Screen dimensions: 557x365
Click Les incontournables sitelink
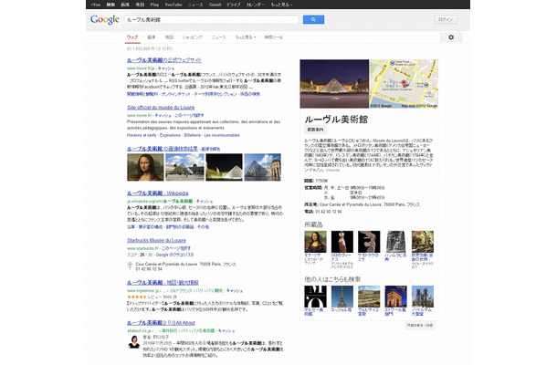pos(222,135)
